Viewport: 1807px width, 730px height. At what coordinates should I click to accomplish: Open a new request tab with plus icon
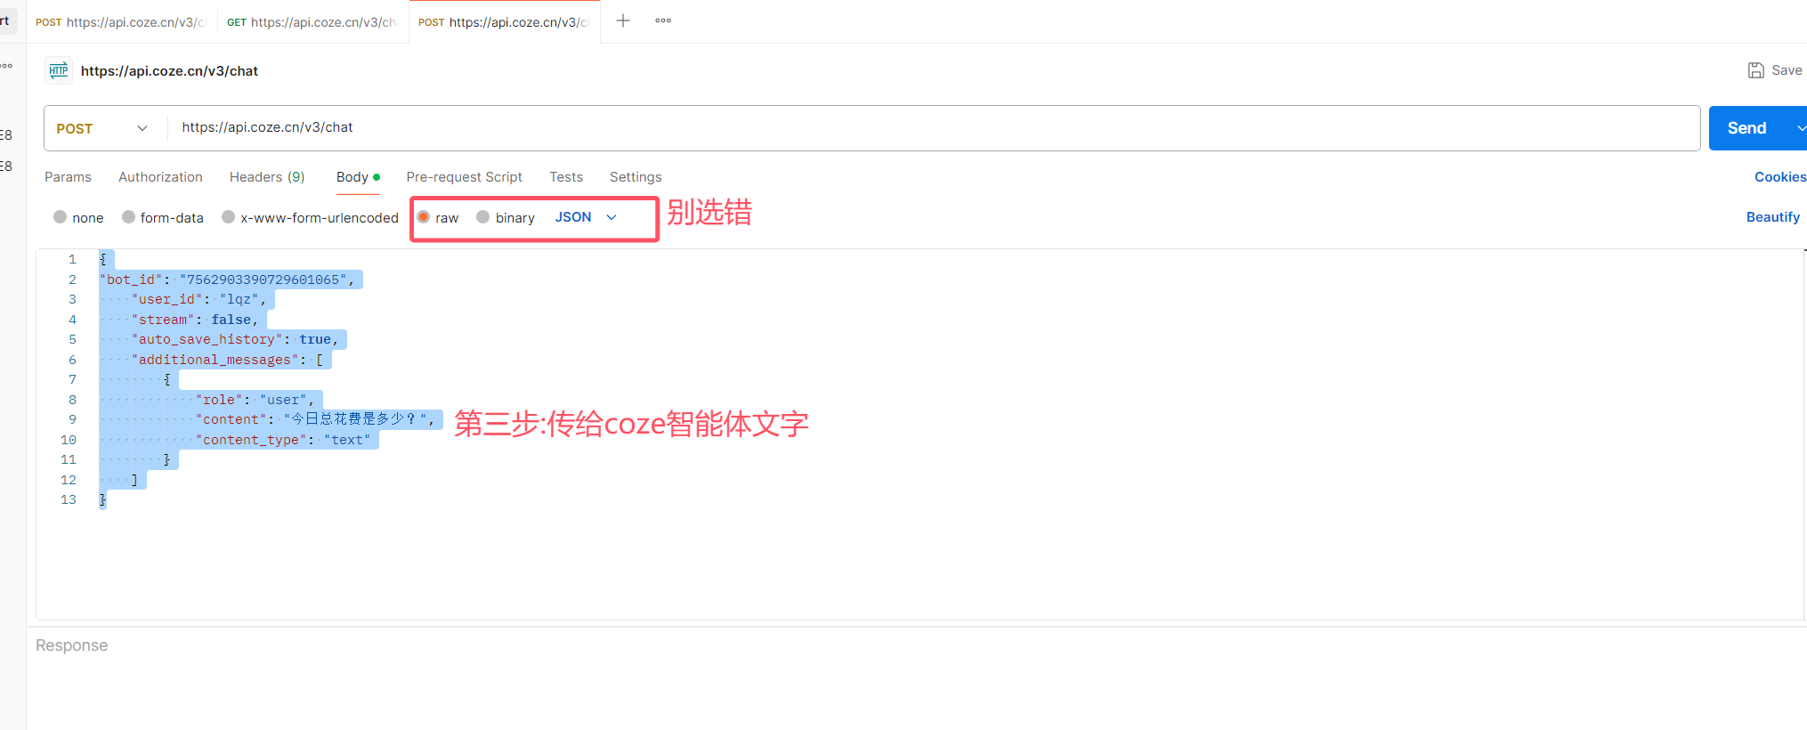[623, 20]
